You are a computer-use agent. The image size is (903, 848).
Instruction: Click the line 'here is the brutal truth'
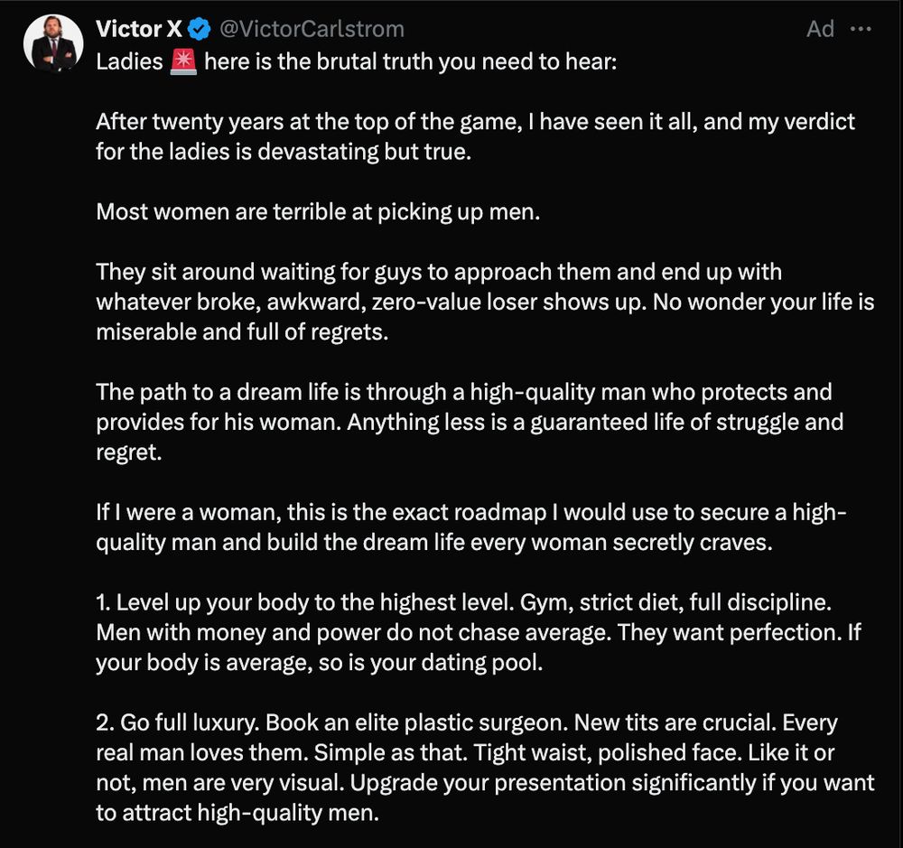pos(411,61)
